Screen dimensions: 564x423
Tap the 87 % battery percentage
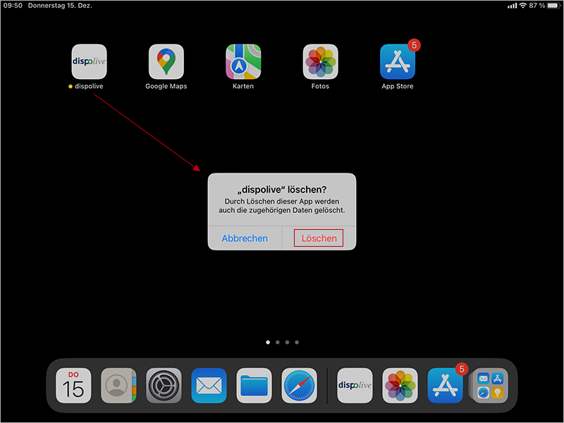537,6
